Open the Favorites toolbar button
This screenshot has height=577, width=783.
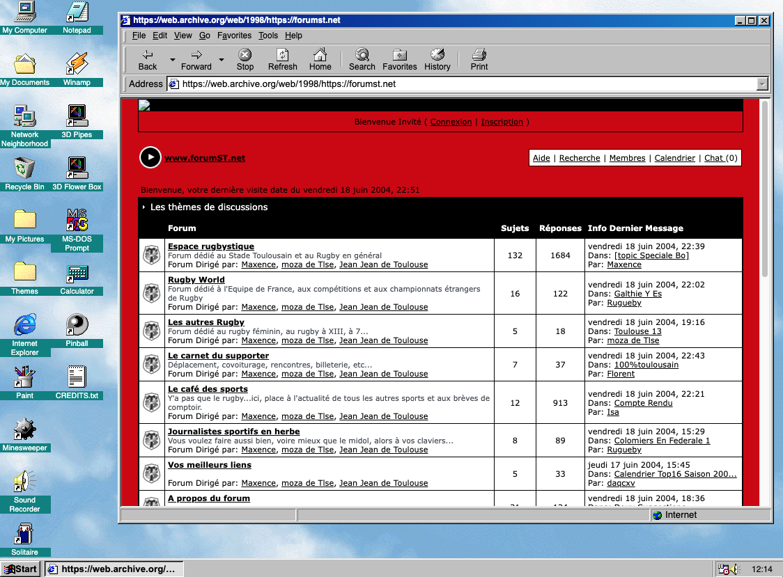pyautogui.click(x=399, y=60)
